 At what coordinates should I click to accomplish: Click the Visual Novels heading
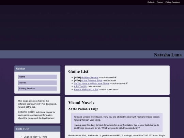(x=81, y=103)
